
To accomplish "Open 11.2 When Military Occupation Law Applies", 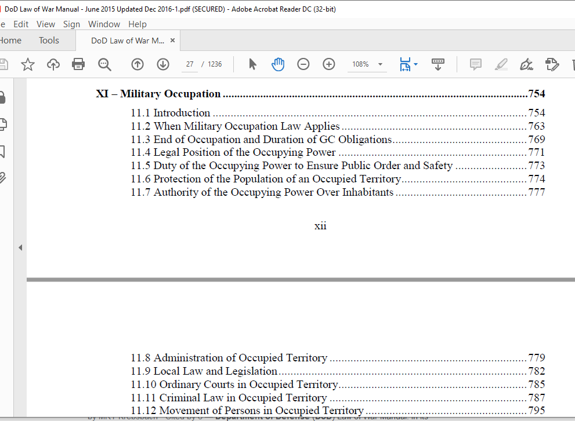I will (x=338, y=126).
